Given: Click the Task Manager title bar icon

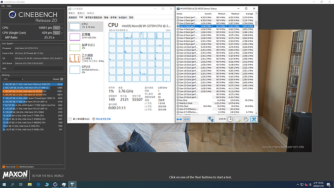Looking at the screenshot, I should click(x=70, y=9).
